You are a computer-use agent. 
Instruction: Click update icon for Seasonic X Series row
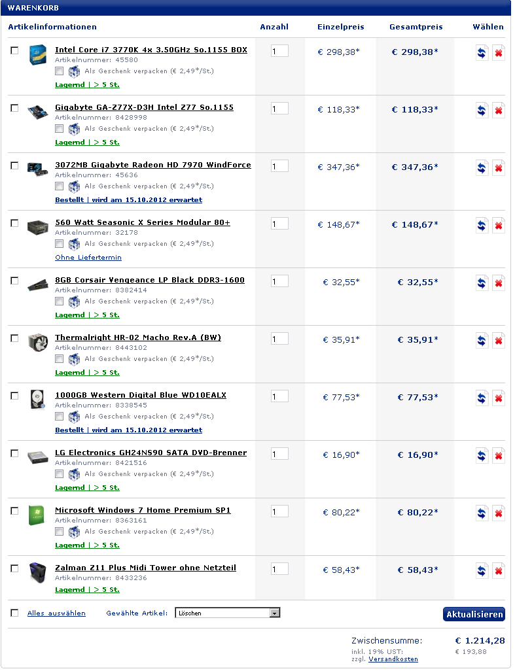[482, 226]
